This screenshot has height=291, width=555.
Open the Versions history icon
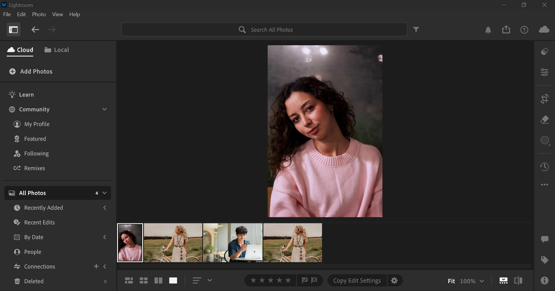pyautogui.click(x=545, y=167)
